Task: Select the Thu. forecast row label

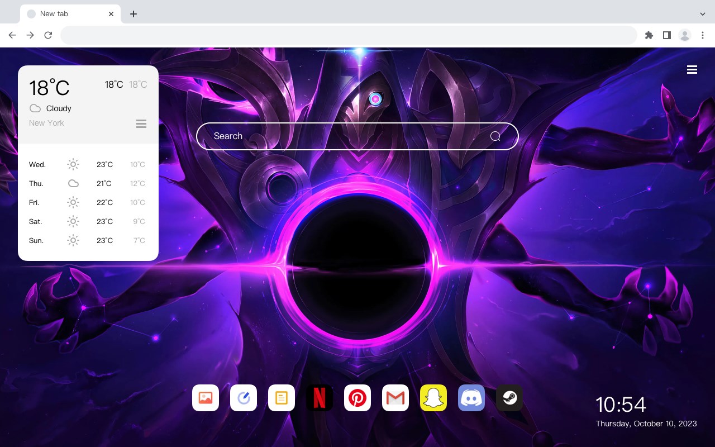Action: pyautogui.click(x=36, y=183)
